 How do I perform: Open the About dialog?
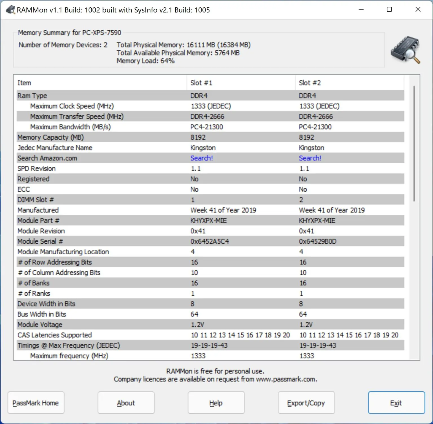click(126, 403)
